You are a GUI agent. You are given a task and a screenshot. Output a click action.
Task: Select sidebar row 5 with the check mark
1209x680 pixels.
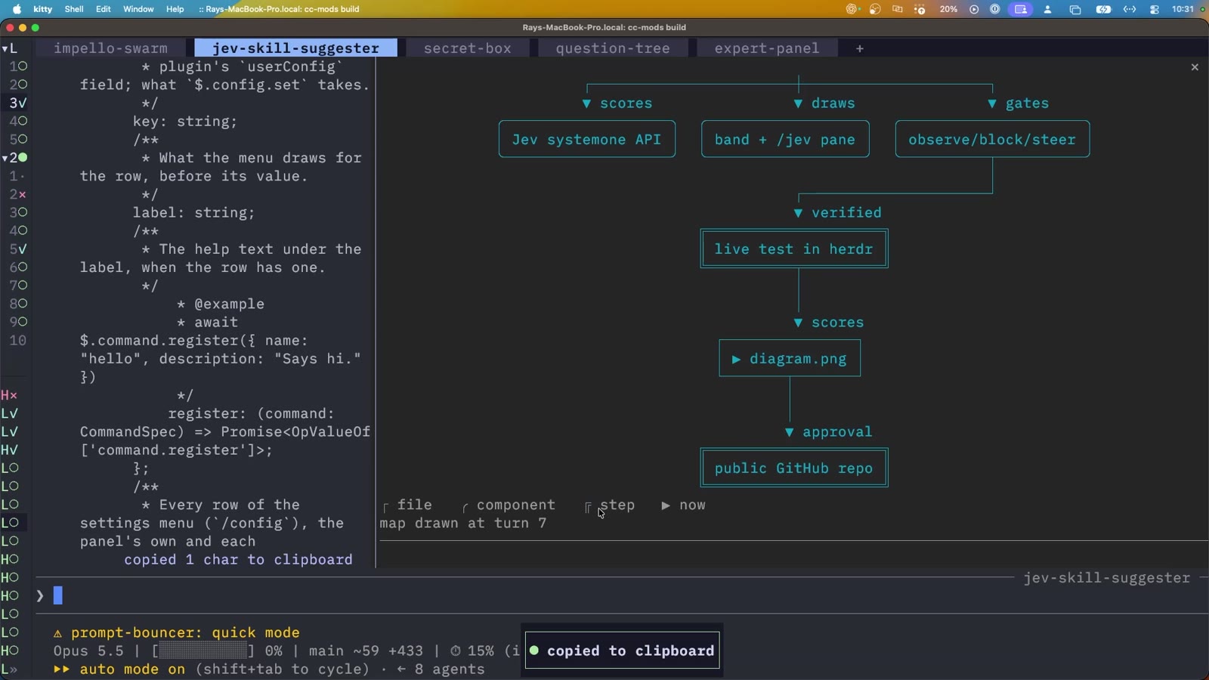click(x=18, y=249)
